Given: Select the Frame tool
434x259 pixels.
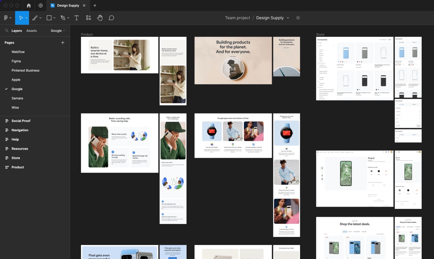Looking at the screenshot, I should tap(35, 18).
